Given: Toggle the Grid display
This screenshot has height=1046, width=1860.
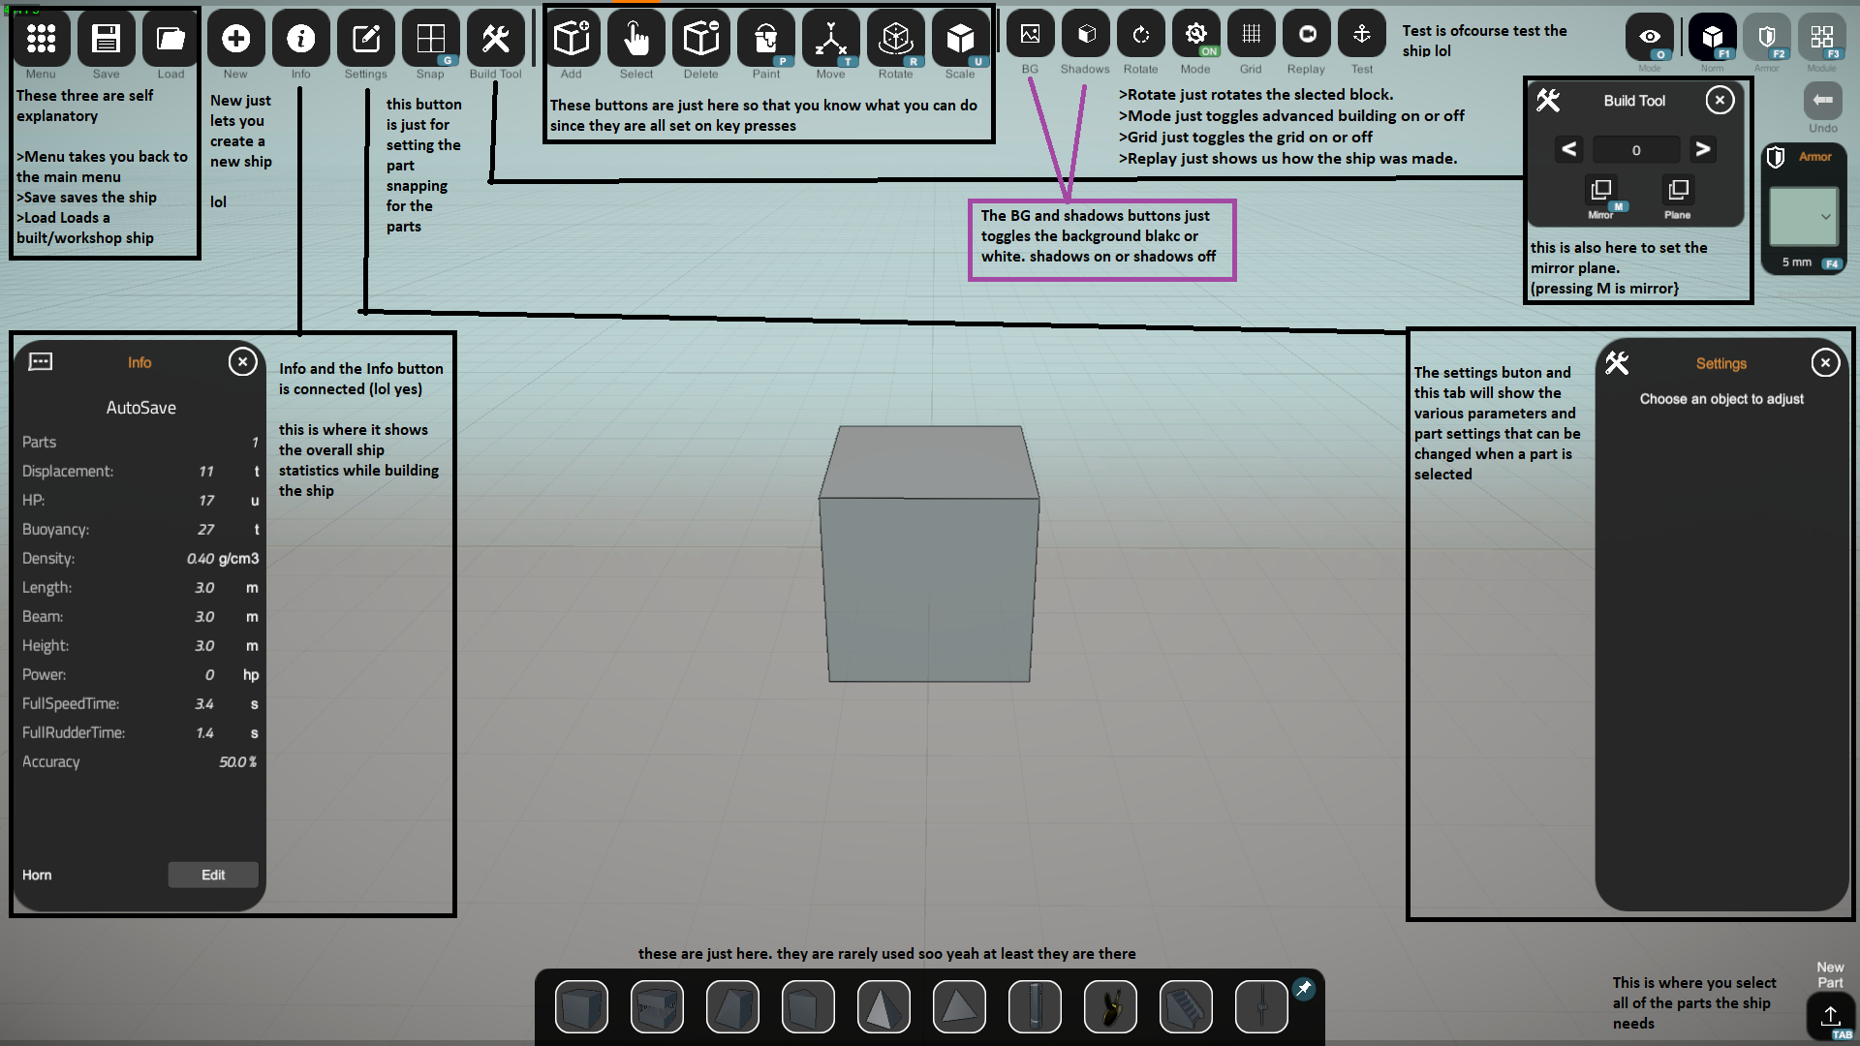Looking at the screenshot, I should (x=1251, y=35).
